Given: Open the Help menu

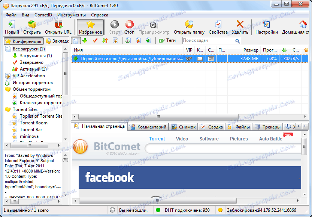Looking at the screenshot, I should pos(100,15).
